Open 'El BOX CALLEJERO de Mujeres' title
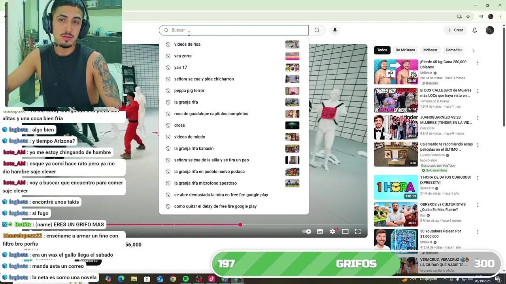Viewport: 506px width, 284px height. (445, 93)
